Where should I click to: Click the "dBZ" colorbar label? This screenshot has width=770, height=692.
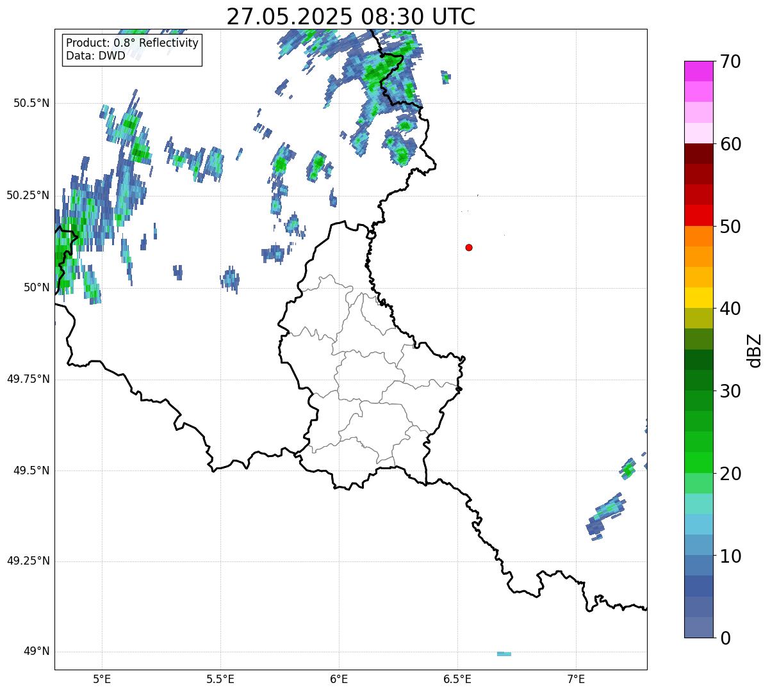[754, 350]
